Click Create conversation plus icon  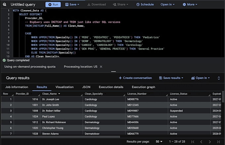(x=120, y=78)
